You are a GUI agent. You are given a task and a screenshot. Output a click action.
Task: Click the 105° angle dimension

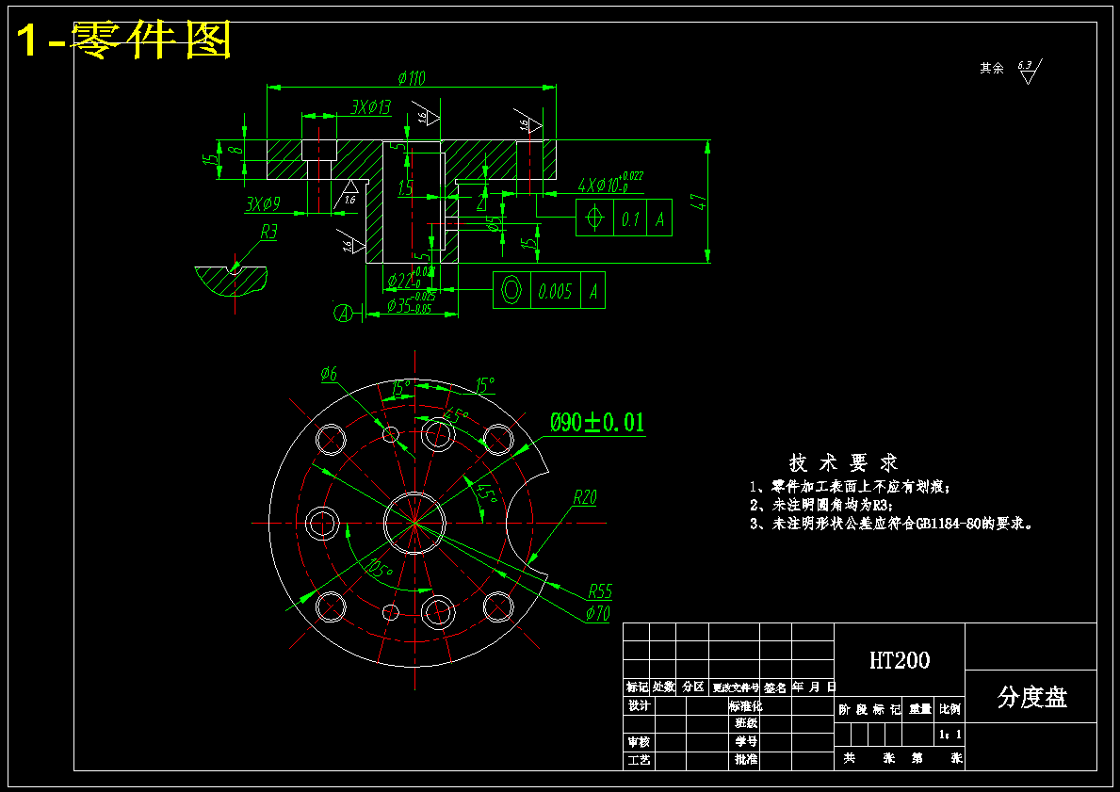coord(380,568)
